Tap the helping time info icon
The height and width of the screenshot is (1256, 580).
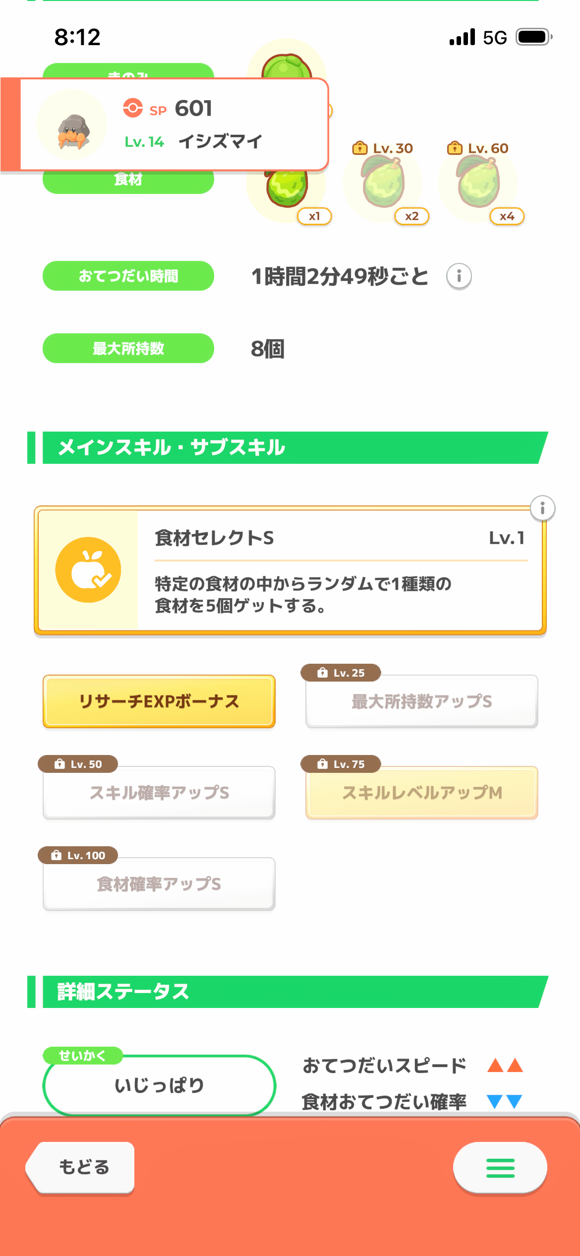point(459,276)
